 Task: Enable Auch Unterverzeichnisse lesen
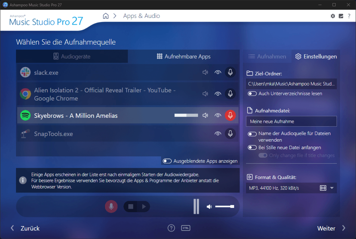(x=252, y=94)
